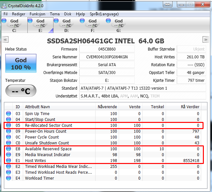Open the Rediger menu
The height and width of the screenshot is (192, 212).
point(19,14)
